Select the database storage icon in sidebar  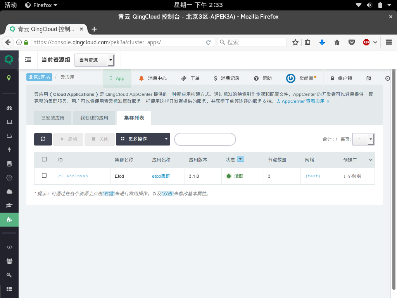(9, 163)
